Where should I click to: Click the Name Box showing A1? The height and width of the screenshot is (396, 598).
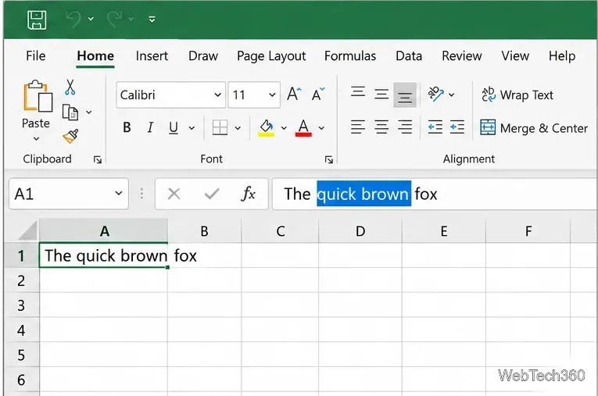click(x=69, y=194)
